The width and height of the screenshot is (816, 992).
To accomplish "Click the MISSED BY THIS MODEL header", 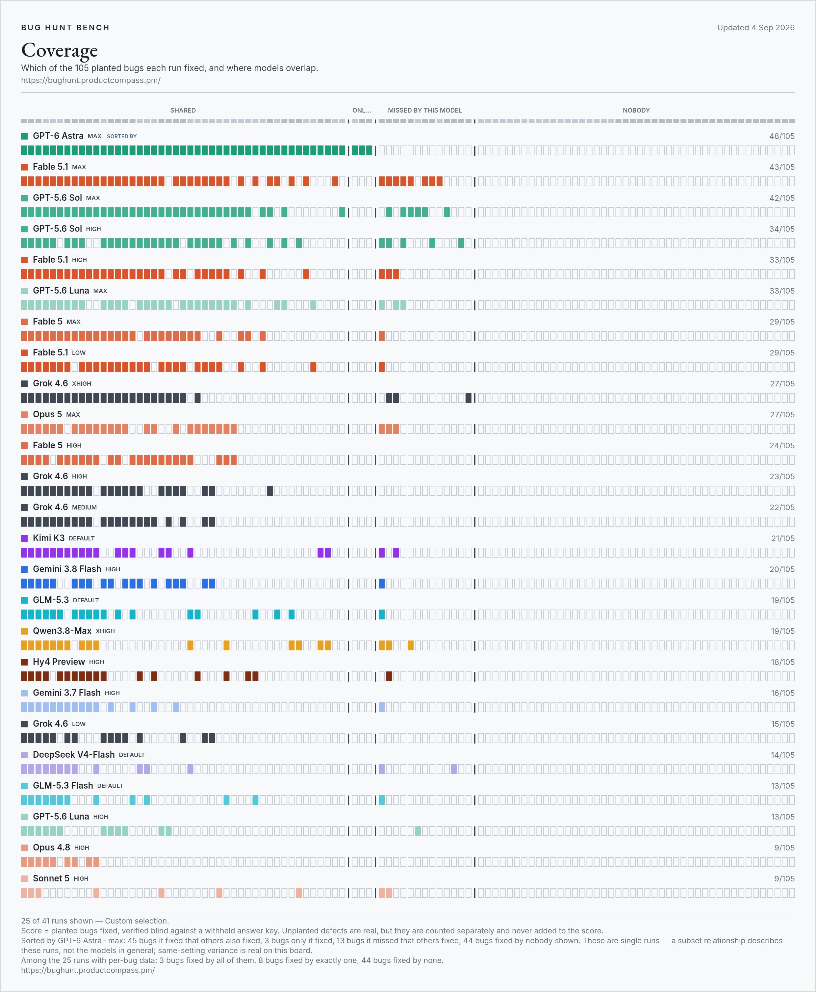I will [x=425, y=111].
